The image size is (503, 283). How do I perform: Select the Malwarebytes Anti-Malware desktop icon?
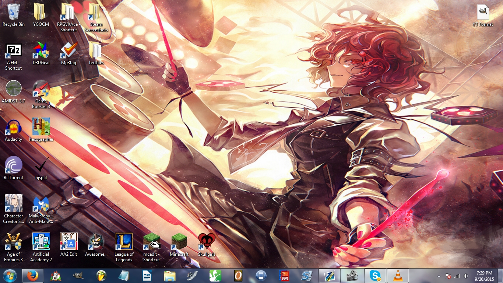pos(41,209)
